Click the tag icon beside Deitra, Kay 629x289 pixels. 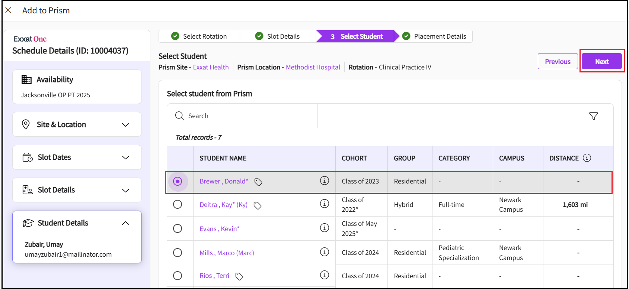click(258, 205)
